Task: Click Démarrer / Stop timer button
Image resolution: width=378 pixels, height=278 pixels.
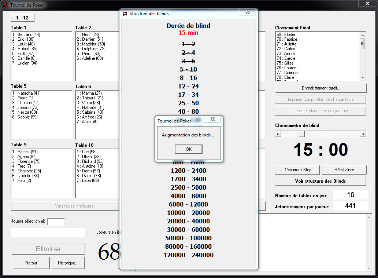Action: pos(297,170)
